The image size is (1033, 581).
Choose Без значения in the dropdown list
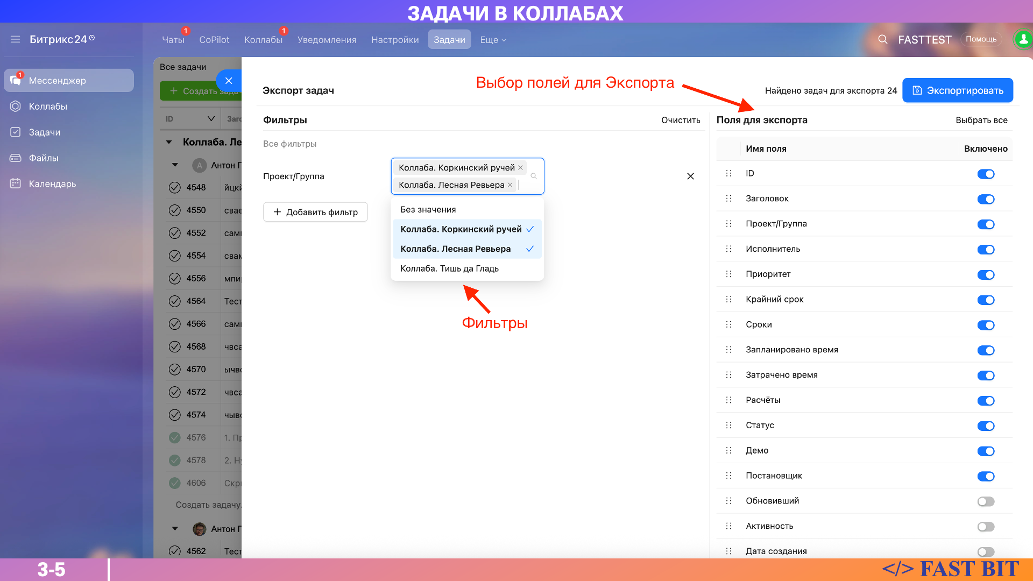(428, 210)
